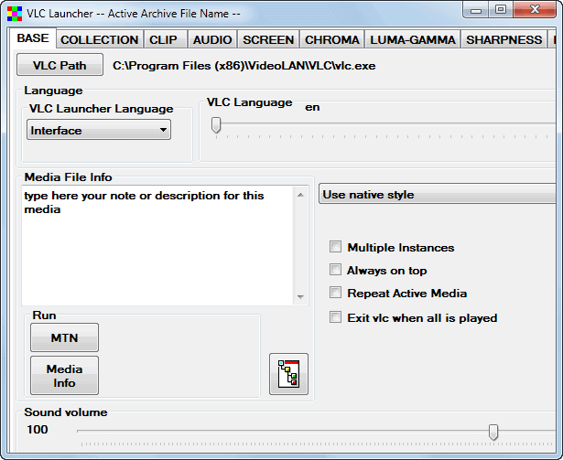Enable Exit vlc when all is played
563x460 pixels.
[335, 317]
